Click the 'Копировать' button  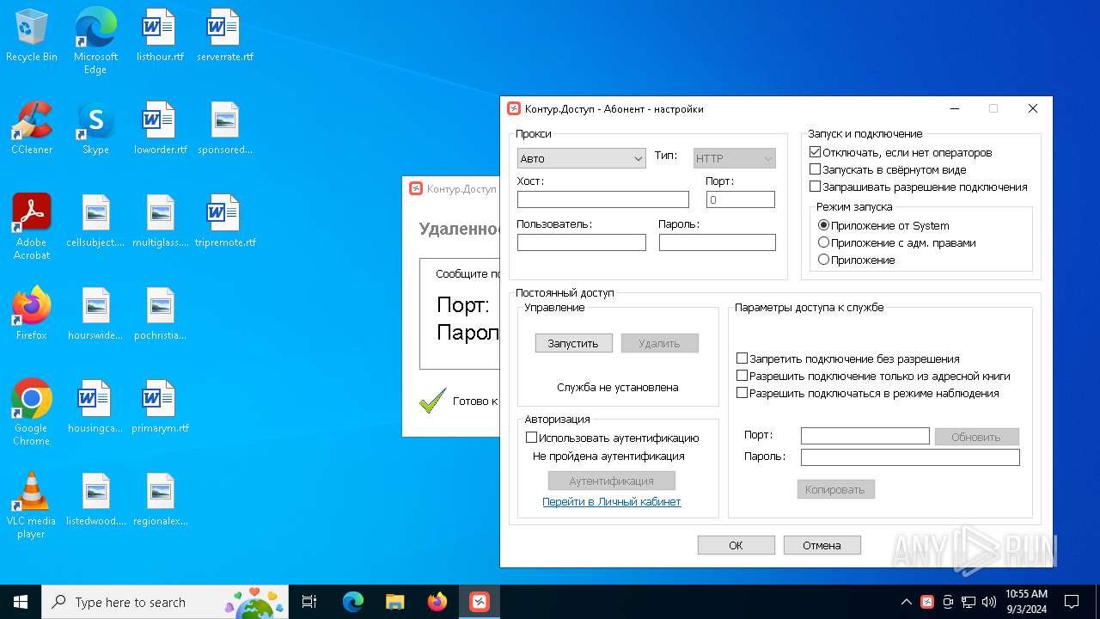pyautogui.click(x=836, y=489)
